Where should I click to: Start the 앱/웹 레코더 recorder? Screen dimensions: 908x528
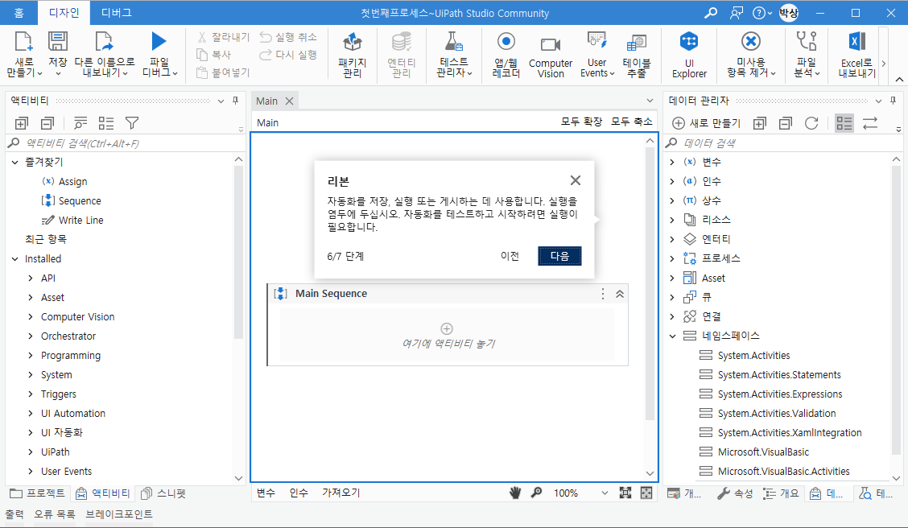506,42
